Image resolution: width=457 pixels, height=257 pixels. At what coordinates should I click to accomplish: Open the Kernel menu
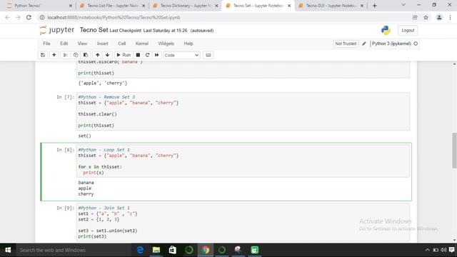[142, 44]
